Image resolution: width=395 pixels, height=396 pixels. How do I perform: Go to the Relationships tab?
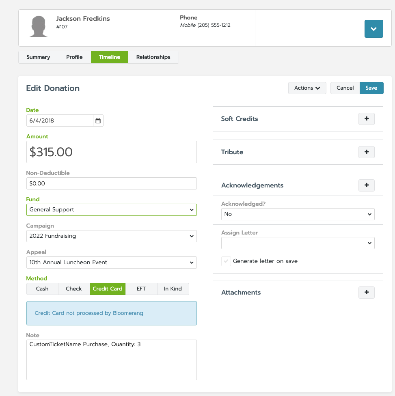153,57
